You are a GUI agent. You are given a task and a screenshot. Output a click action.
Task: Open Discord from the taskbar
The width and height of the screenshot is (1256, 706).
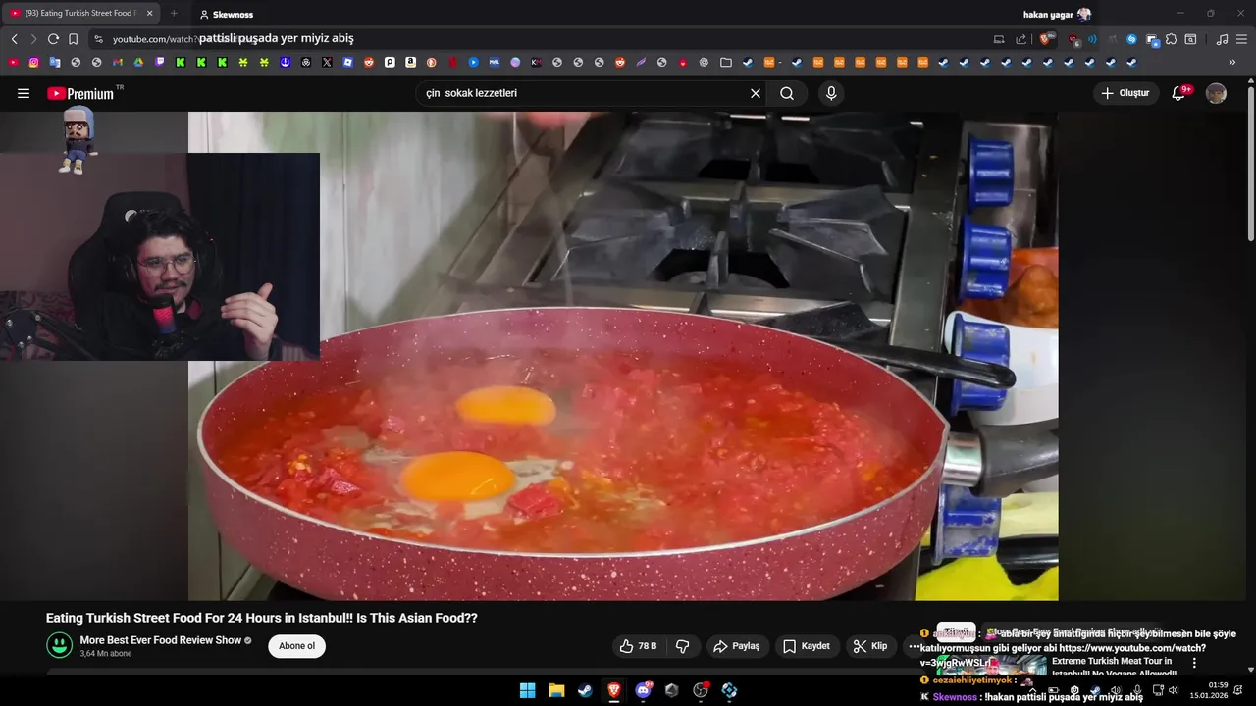tap(643, 690)
